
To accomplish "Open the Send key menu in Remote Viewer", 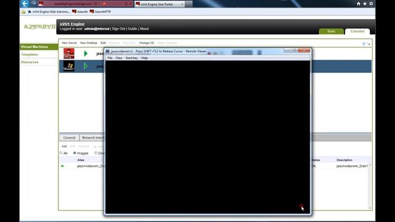I will coord(131,58).
